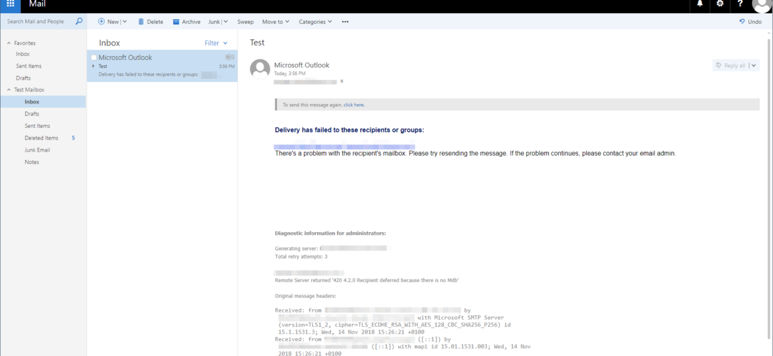This screenshot has width=773, height=356.
Task: Open the notifications bell
Action: point(699,4)
